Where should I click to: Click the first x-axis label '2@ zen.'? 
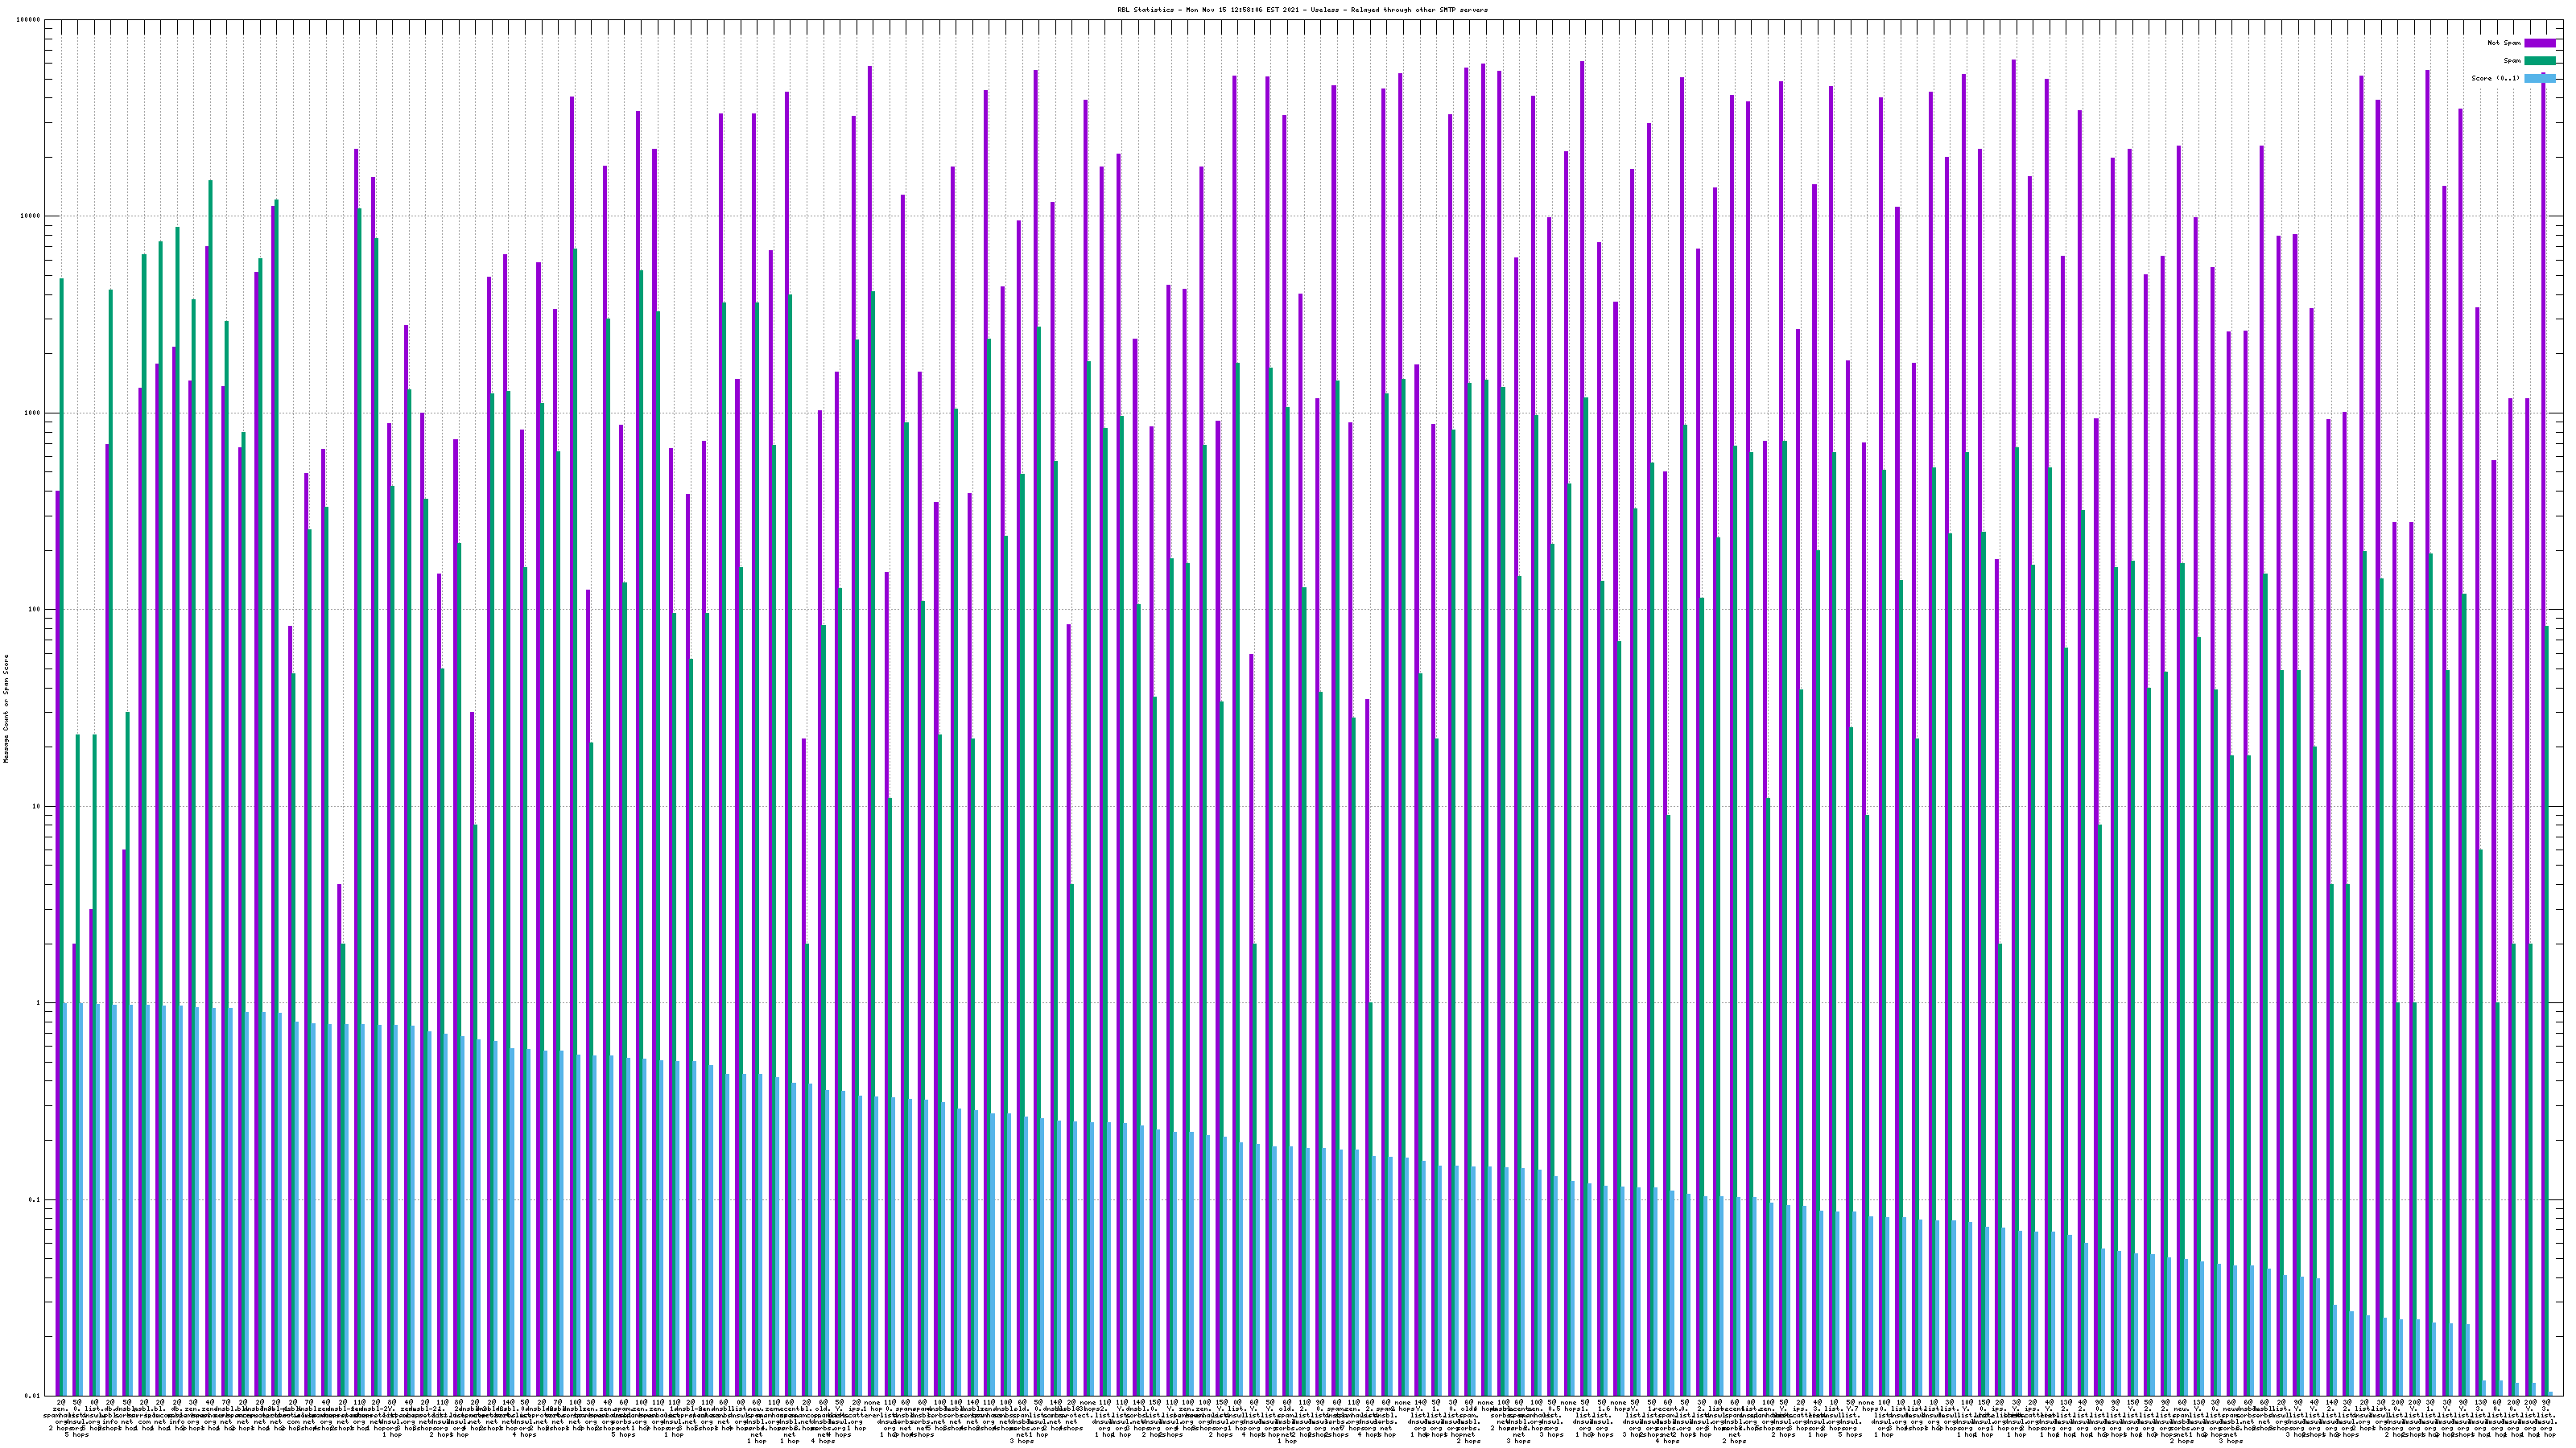pos(60,1405)
